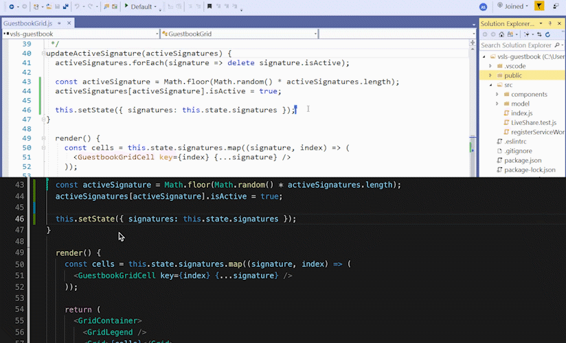This screenshot has width=566, height=343.
Task: Collapse the src folder in the tree
Action: pyautogui.click(x=490, y=85)
